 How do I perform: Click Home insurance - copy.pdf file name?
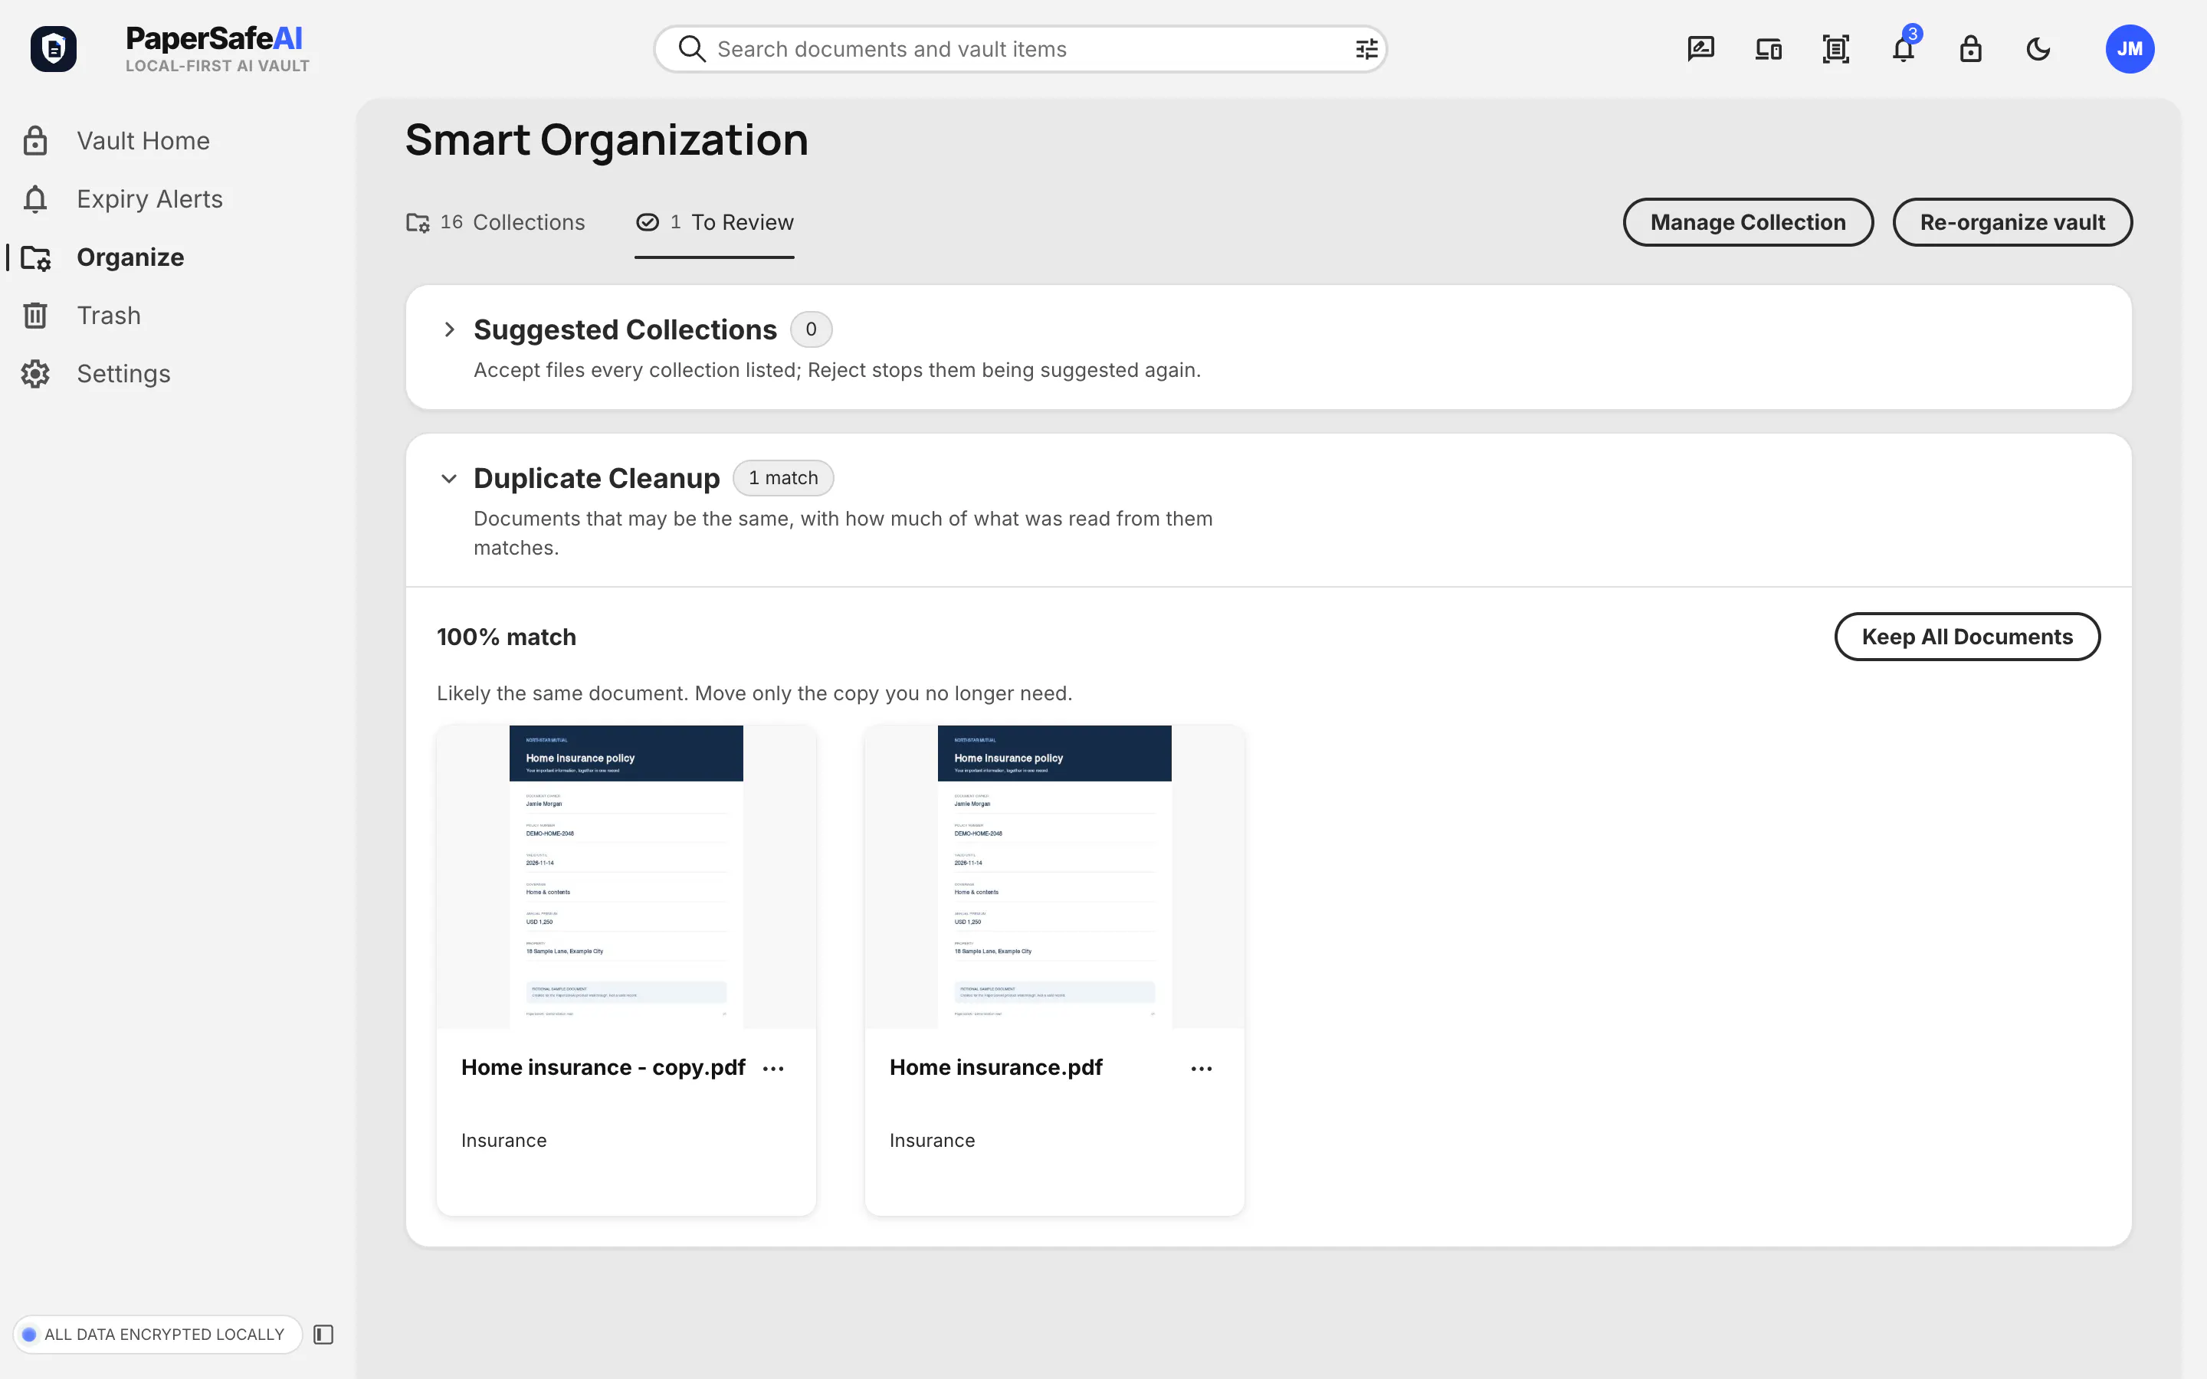pos(603,1067)
